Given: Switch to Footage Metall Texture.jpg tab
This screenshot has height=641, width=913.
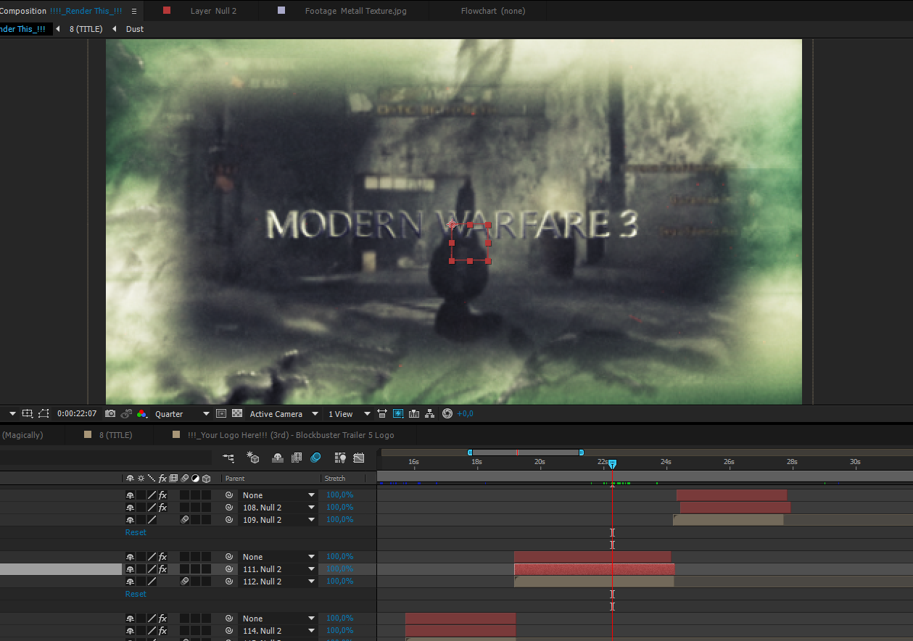Looking at the screenshot, I should [355, 11].
